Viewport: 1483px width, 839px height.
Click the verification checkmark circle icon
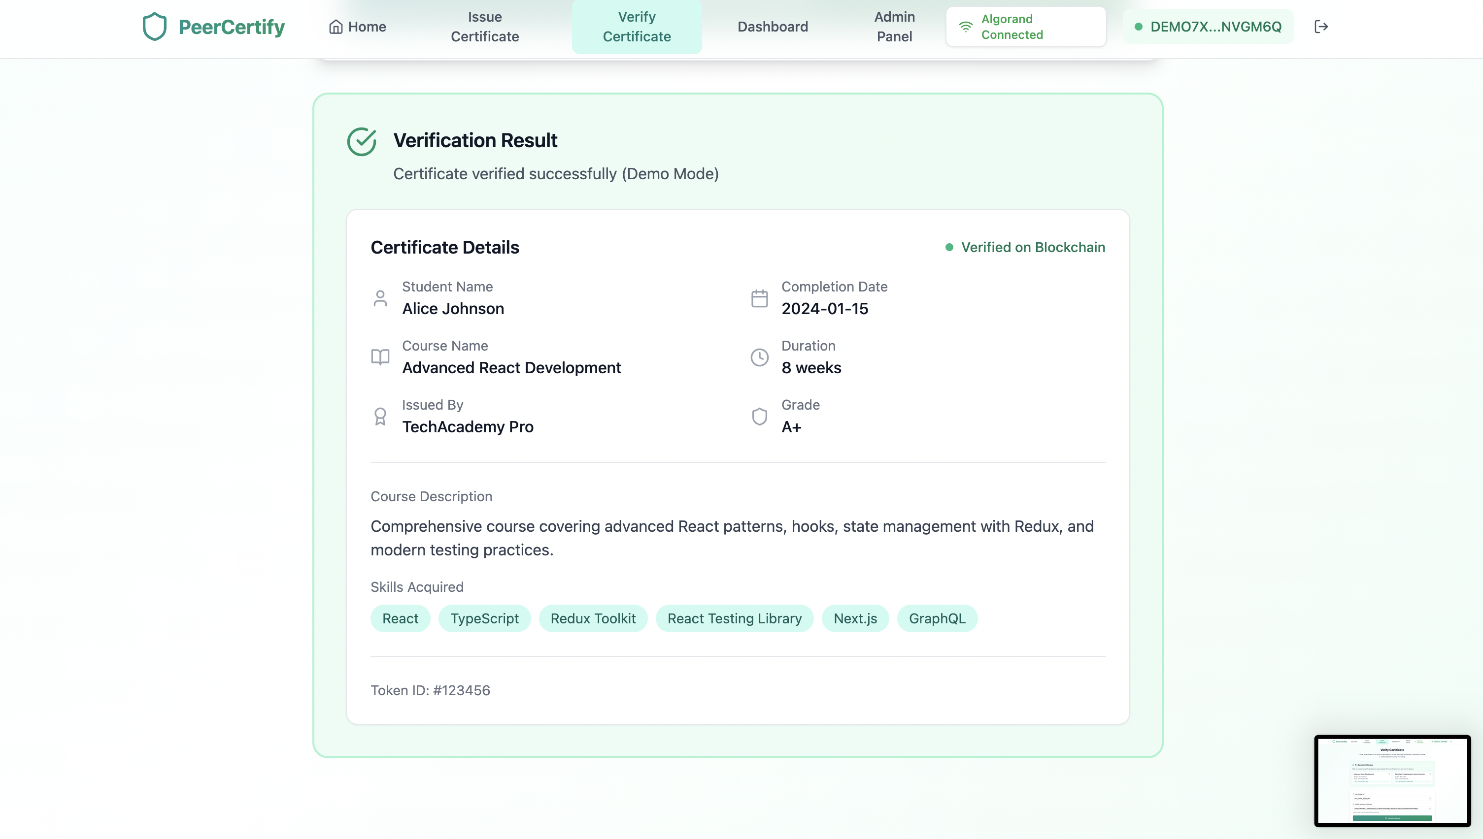pyautogui.click(x=362, y=141)
